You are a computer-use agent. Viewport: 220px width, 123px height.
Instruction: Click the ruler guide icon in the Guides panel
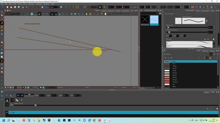click(7, 100)
